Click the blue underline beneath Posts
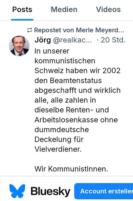 point(22,20)
